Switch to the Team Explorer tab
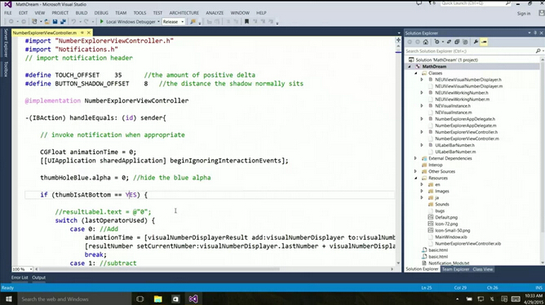Image resolution: width=545 pixels, height=305 pixels. pyautogui.click(x=456, y=269)
